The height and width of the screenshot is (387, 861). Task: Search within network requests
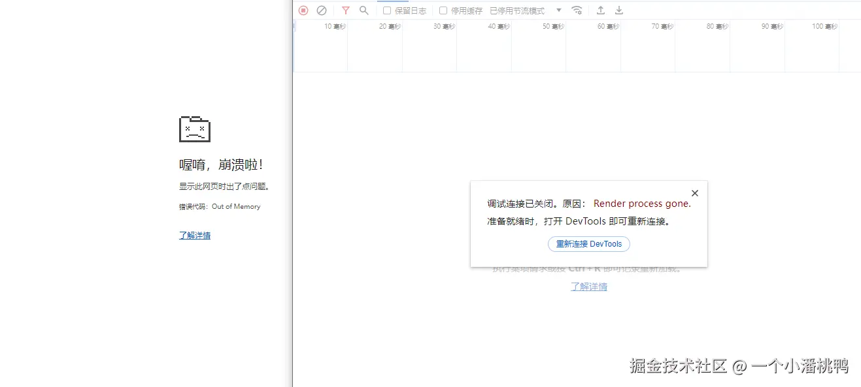pyautogui.click(x=364, y=10)
